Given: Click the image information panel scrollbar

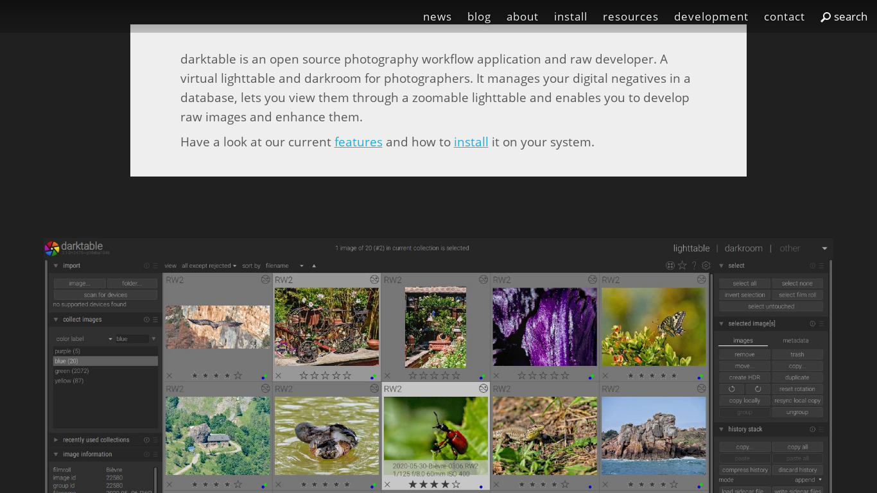Looking at the screenshot, I should pos(155,480).
